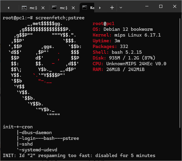Click the 'bash 5.2.15' shell value
Screen dimensions: 182x161
[x=127, y=52]
